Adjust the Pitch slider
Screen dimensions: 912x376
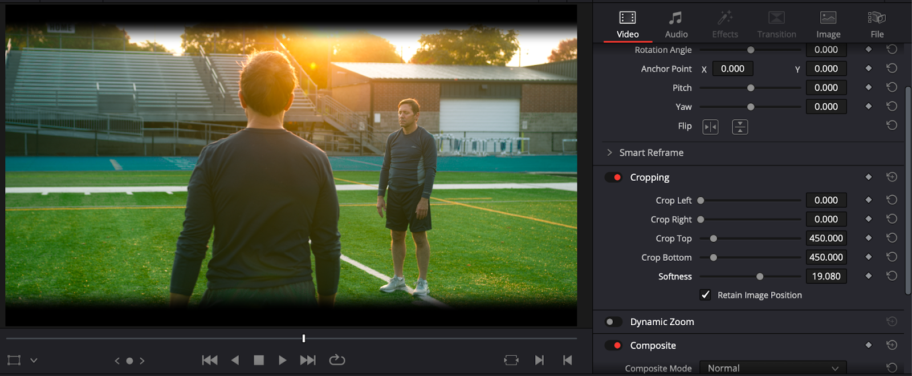pyautogui.click(x=751, y=88)
